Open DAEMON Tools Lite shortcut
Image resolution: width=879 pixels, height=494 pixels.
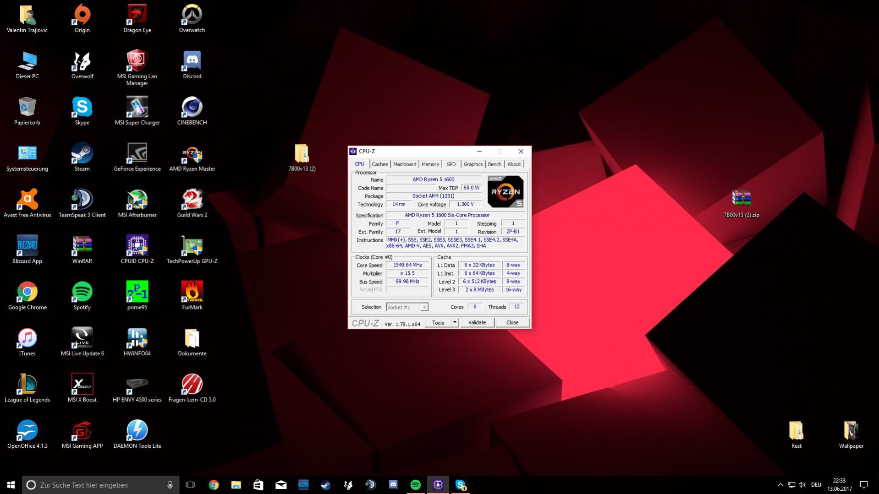pos(137,435)
